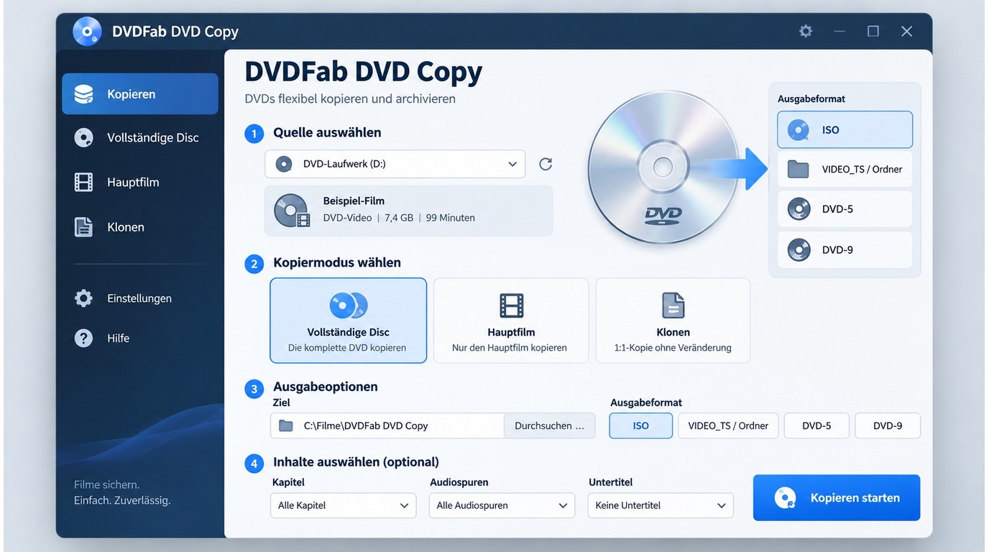Viewport: 989px width, 552px height.
Task: Select the Hauptfilm copy mode card
Action: pyautogui.click(x=511, y=321)
